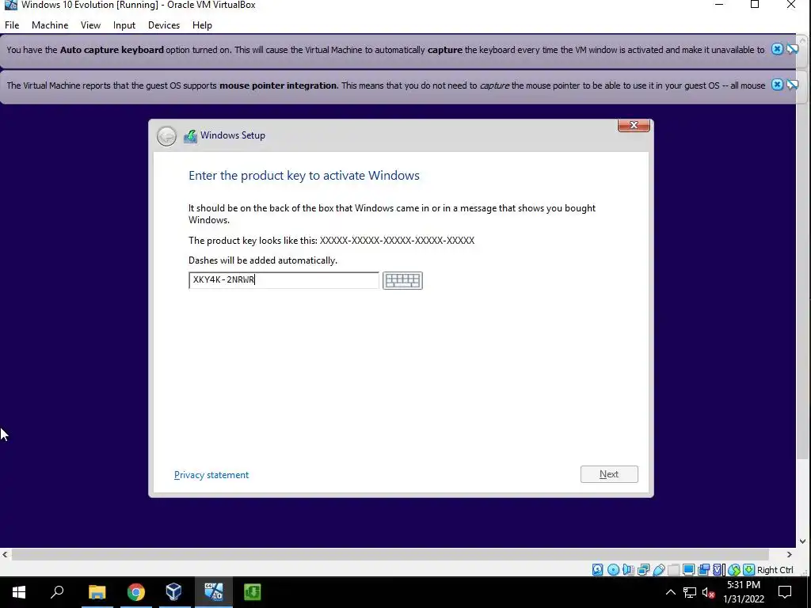
Task: Open the green app icon on taskbar
Action: (x=252, y=592)
